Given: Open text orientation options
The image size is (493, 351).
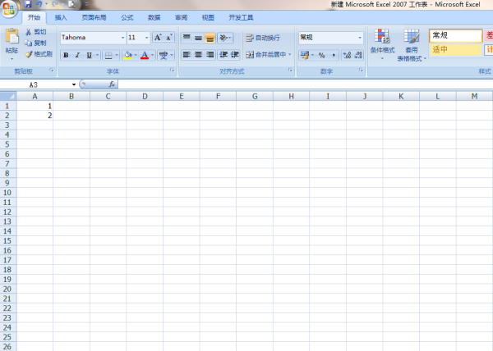Looking at the screenshot, I should tap(225, 38).
